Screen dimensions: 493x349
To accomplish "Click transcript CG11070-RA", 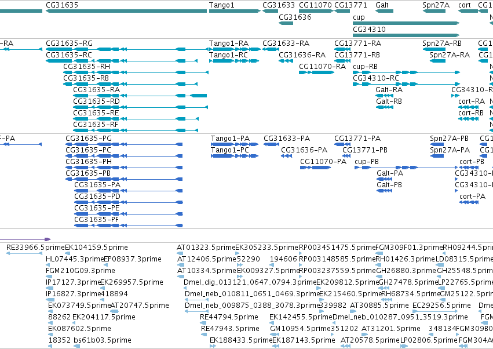I will point(322,67).
